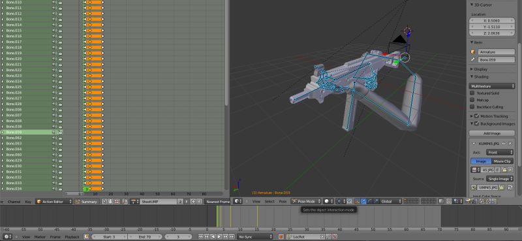Screen dimensions: 522x241
Task: Click the action user count 2 button
Action: click(180, 202)
